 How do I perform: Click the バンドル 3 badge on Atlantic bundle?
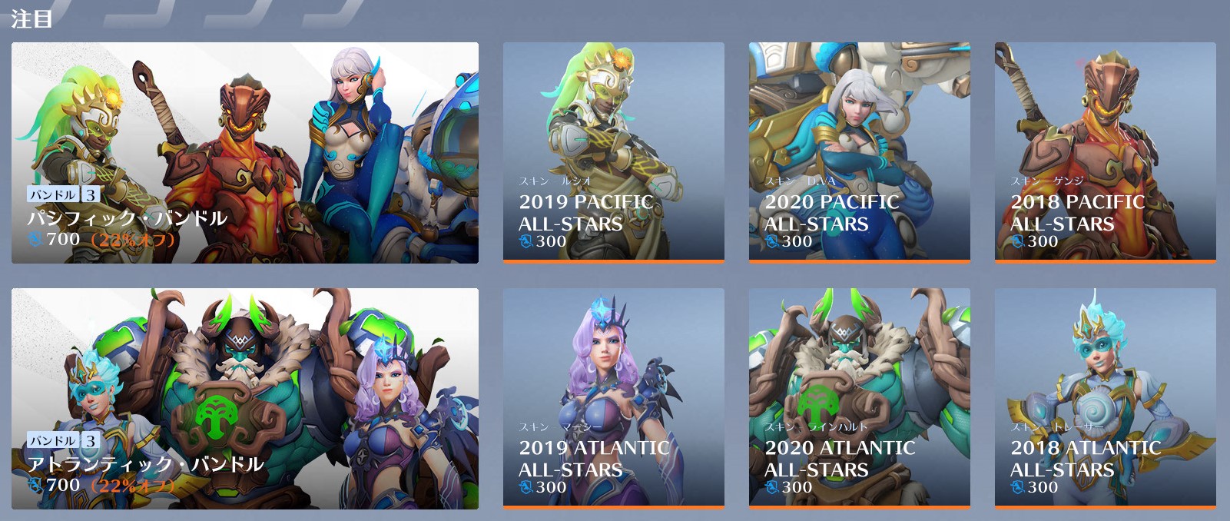tap(64, 440)
